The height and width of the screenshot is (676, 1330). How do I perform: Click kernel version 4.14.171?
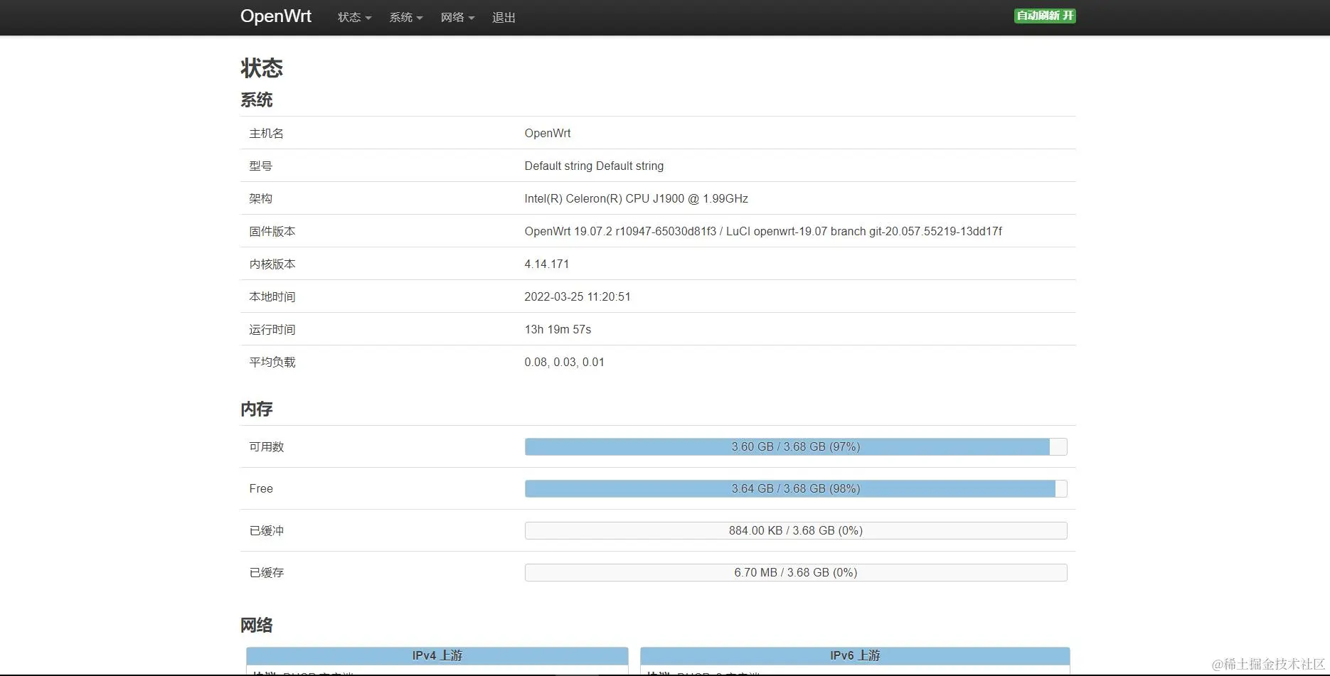[x=546, y=264]
